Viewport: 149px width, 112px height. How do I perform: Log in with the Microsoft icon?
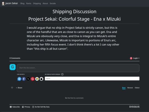[37, 79]
